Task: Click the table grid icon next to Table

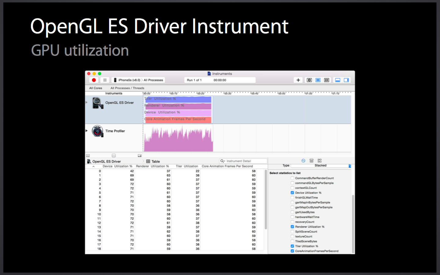Action: [x=148, y=161]
